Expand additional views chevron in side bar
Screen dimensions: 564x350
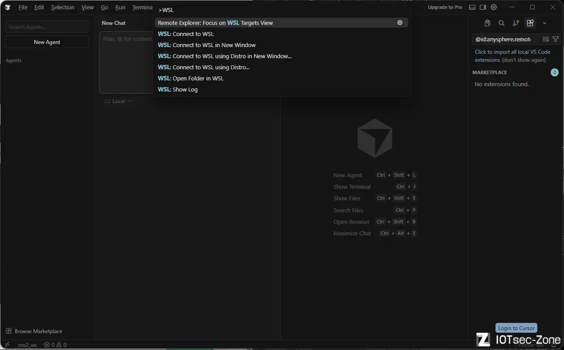click(544, 23)
